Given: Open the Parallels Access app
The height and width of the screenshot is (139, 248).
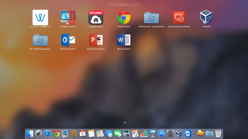Looking at the screenshot, I should point(96,18).
